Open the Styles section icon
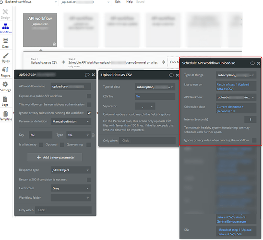 6,58
